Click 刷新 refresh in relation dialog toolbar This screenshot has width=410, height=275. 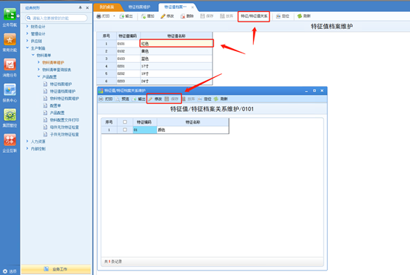coord(221,99)
